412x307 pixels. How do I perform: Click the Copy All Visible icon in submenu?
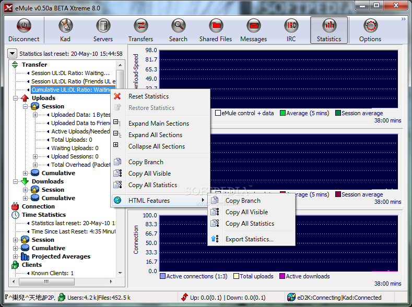215,212
